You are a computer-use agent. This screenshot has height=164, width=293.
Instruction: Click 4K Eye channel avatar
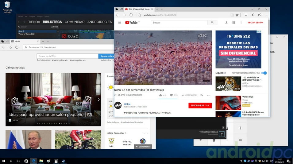click(118, 105)
